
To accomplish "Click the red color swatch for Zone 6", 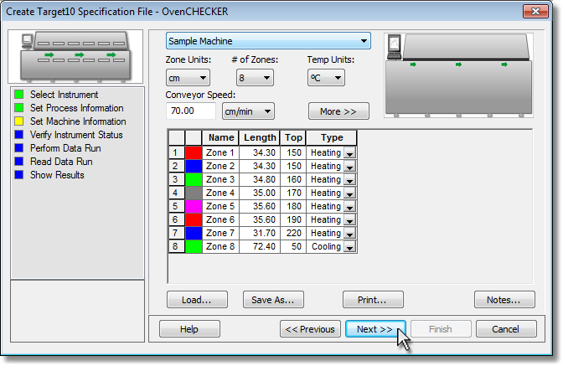I will (x=194, y=219).
